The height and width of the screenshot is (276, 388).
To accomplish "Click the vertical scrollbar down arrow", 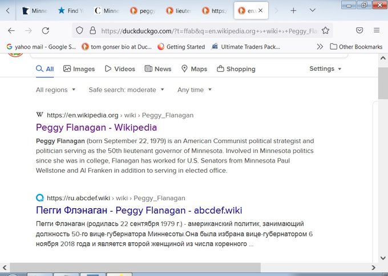I will (x=383, y=258).
